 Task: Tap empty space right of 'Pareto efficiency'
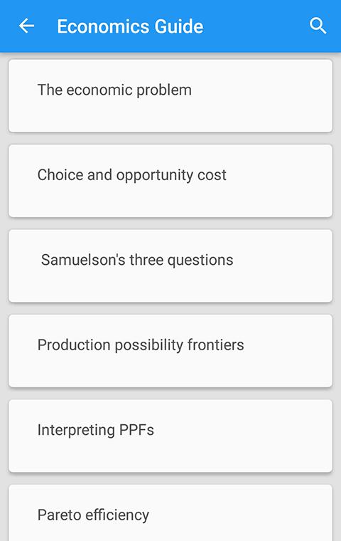tap(241, 515)
